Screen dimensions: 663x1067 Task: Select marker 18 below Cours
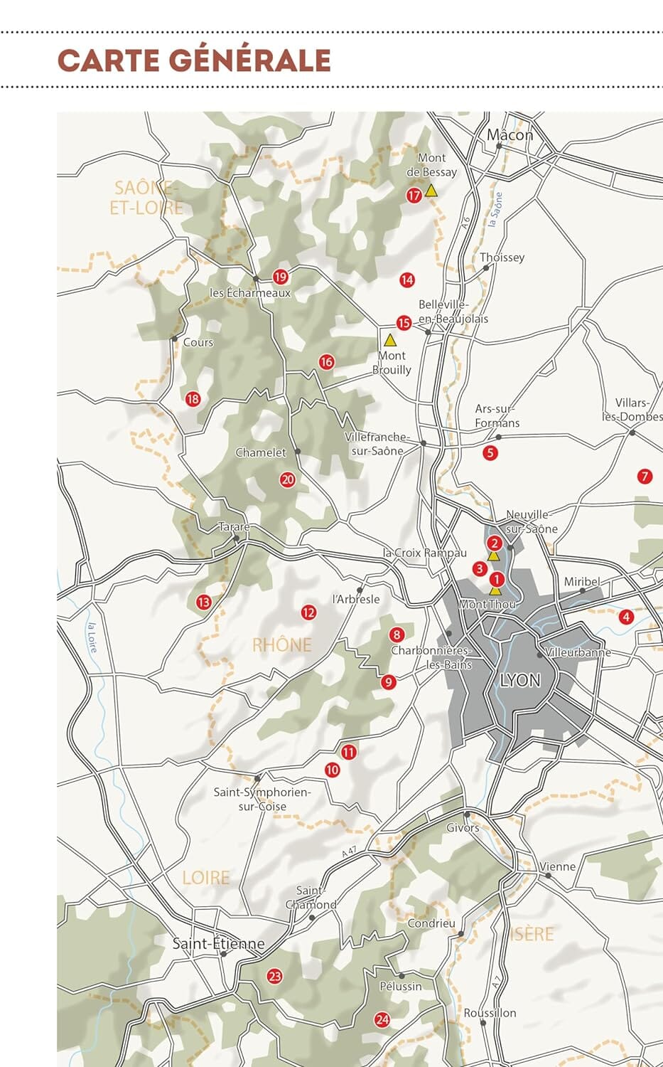192,400
